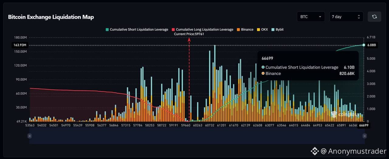Viewport: 389px width, 159px height.
Task: Click the orange Binance legend swatch
Action: coord(238,29)
